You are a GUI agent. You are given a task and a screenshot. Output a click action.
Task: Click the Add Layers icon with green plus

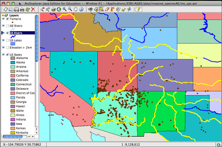tap(27, 9)
